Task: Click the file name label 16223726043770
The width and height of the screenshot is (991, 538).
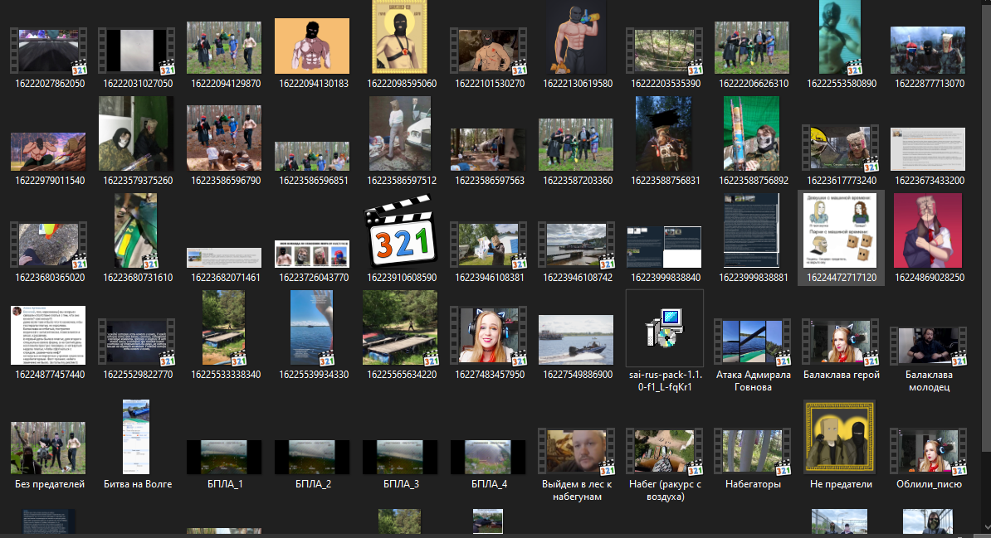Action: click(x=314, y=277)
